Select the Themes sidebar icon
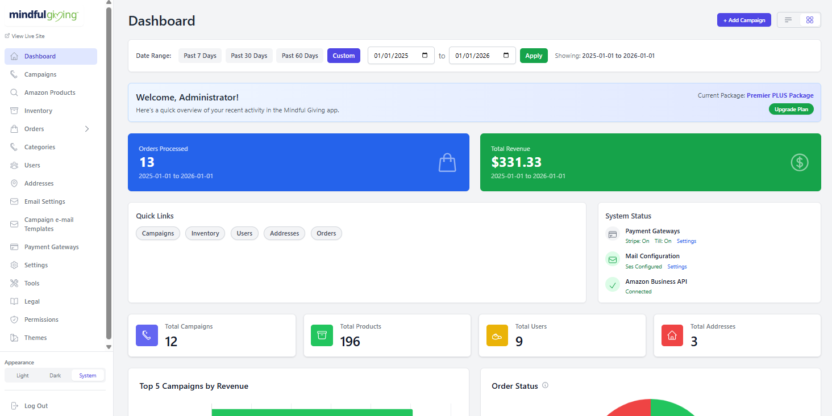Image resolution: width=832 pixels, height=416 pixels. (13, 337)
